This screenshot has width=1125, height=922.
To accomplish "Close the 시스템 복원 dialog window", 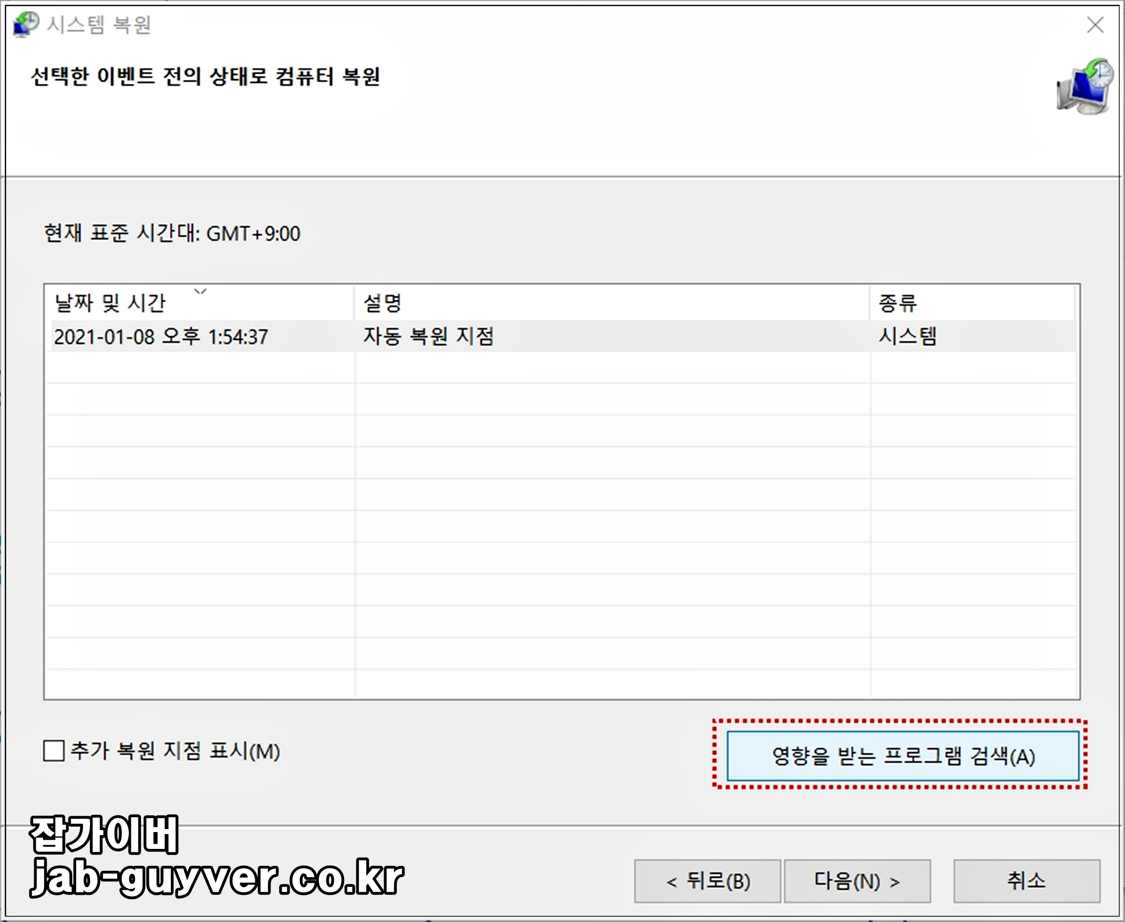I will pyautogui.click(x=1095, y=25).
